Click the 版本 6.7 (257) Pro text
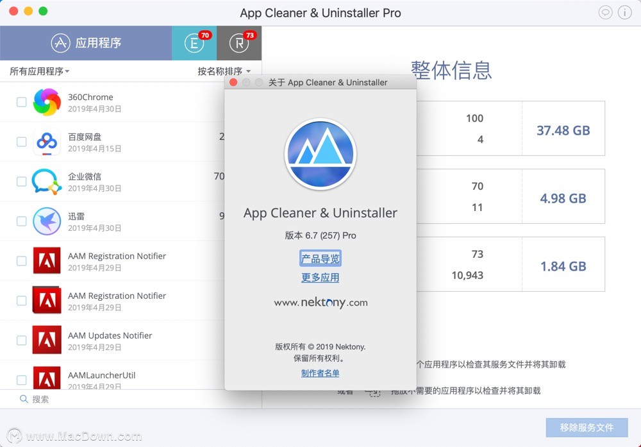Viewport: 641px width, 447px height. [320, 235]
